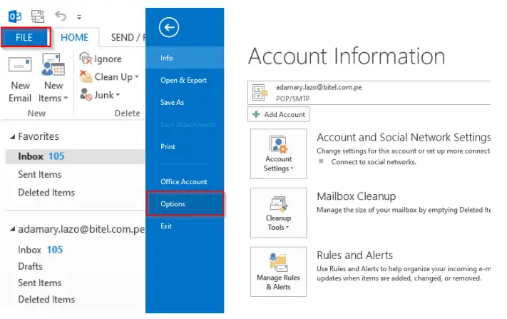
Task: Click the back arrow circle icon
Action: pos(169,28)
